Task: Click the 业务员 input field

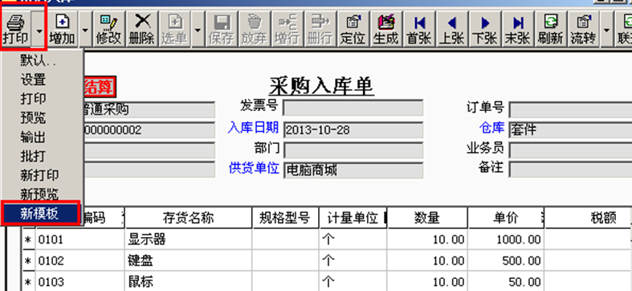Action: [x=570, y=150]
